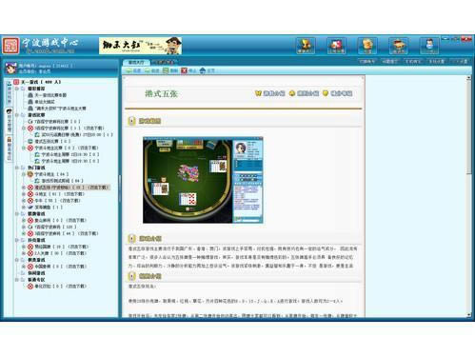Click the crown icon beside 港式五张 page links
475x357 pixels.
[x=258, y=93]
